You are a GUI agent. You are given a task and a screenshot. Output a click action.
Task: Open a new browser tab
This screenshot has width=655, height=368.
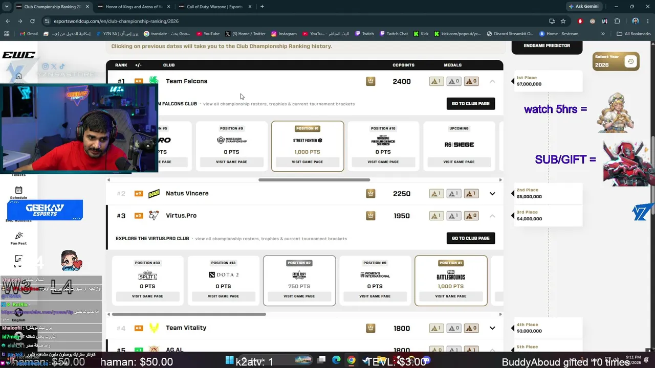[262, 7]
